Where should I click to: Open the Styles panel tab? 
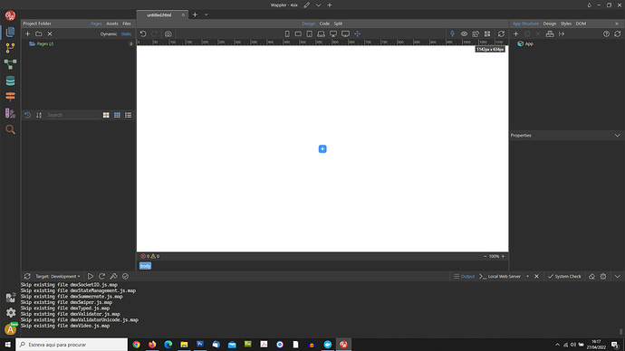point(566,24)
